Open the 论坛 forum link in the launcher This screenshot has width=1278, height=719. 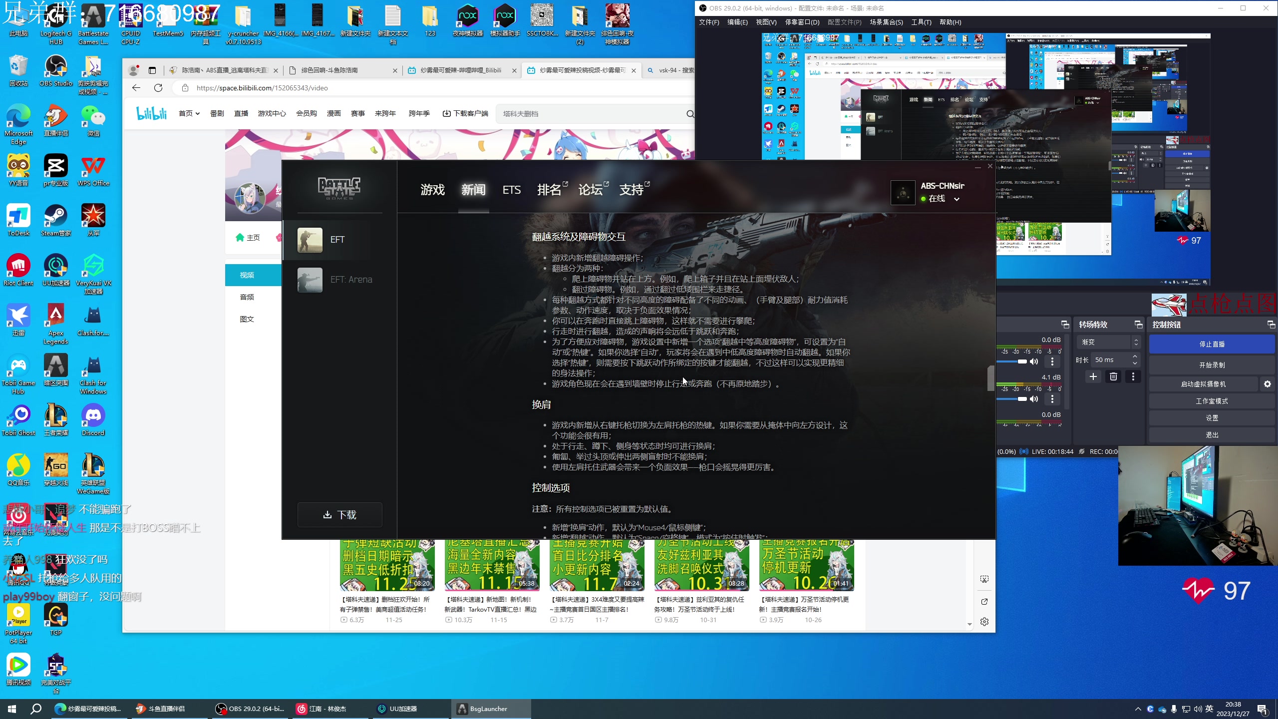pos(593,190)
